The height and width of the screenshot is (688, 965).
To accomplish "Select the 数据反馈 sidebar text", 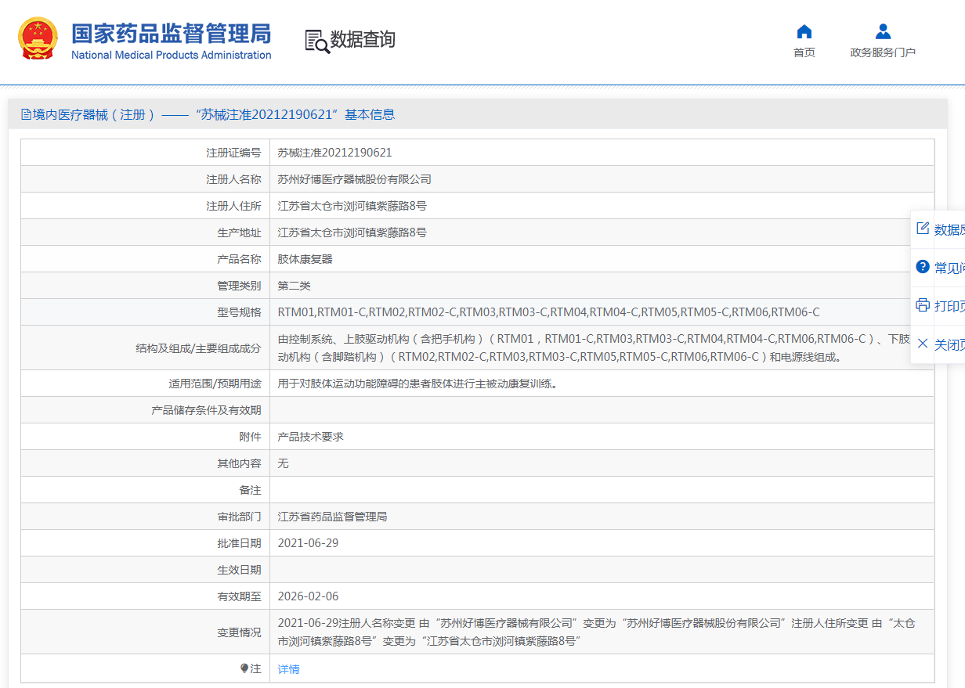I will (949, 229).
